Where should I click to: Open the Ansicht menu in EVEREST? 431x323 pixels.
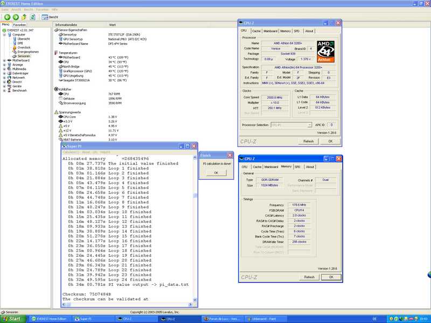tap(16, 10)
